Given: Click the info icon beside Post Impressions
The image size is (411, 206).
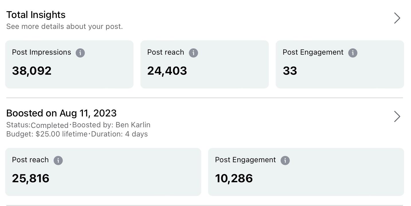Looking at the screenshot, I should coord(80,53).
